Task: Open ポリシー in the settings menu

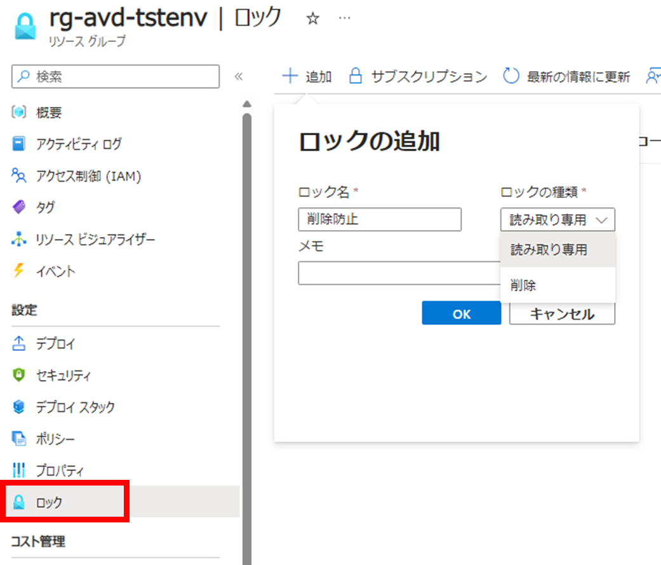Action: pos(55,439)
